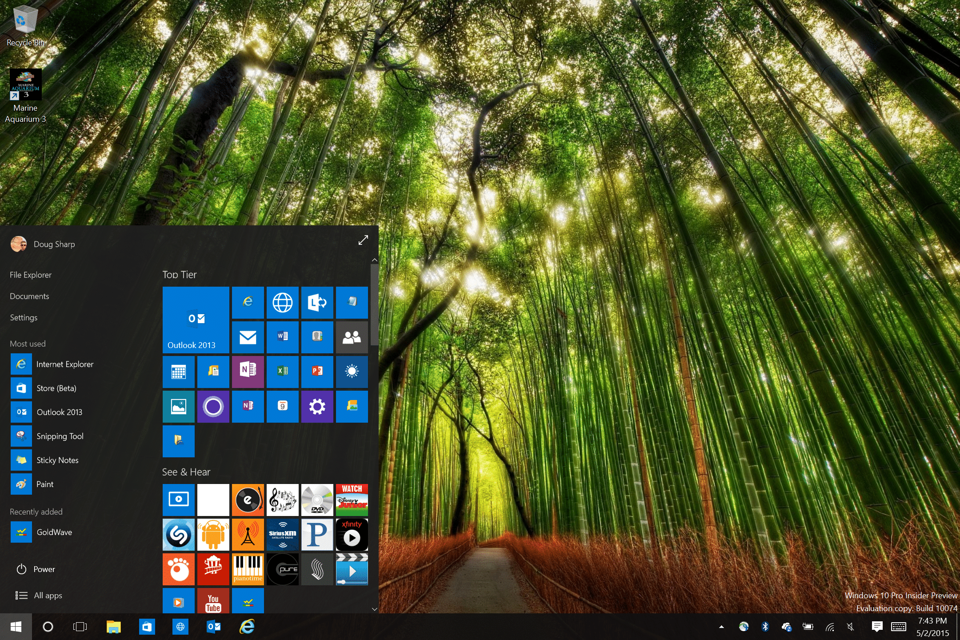The height and width of the screenshot is (640, 960).
Task: Open the Notepad tile in Top Tier
Action: coord(352,303)
